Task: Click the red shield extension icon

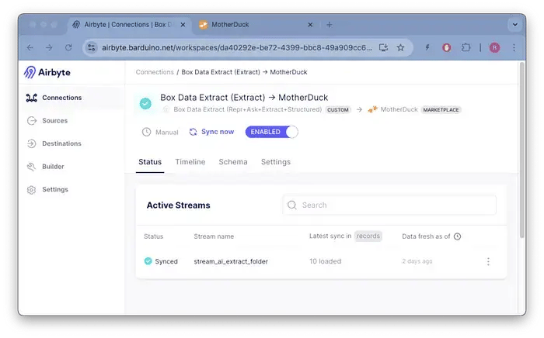Action: coord(447,47)
